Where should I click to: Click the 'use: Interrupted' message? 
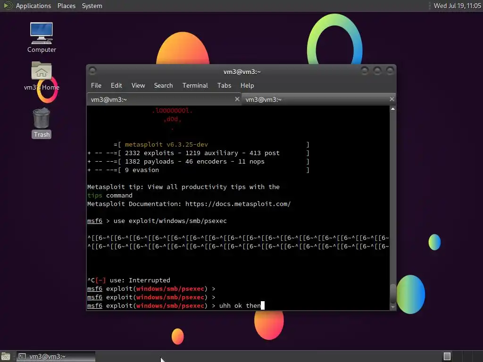tap(140, 280)
